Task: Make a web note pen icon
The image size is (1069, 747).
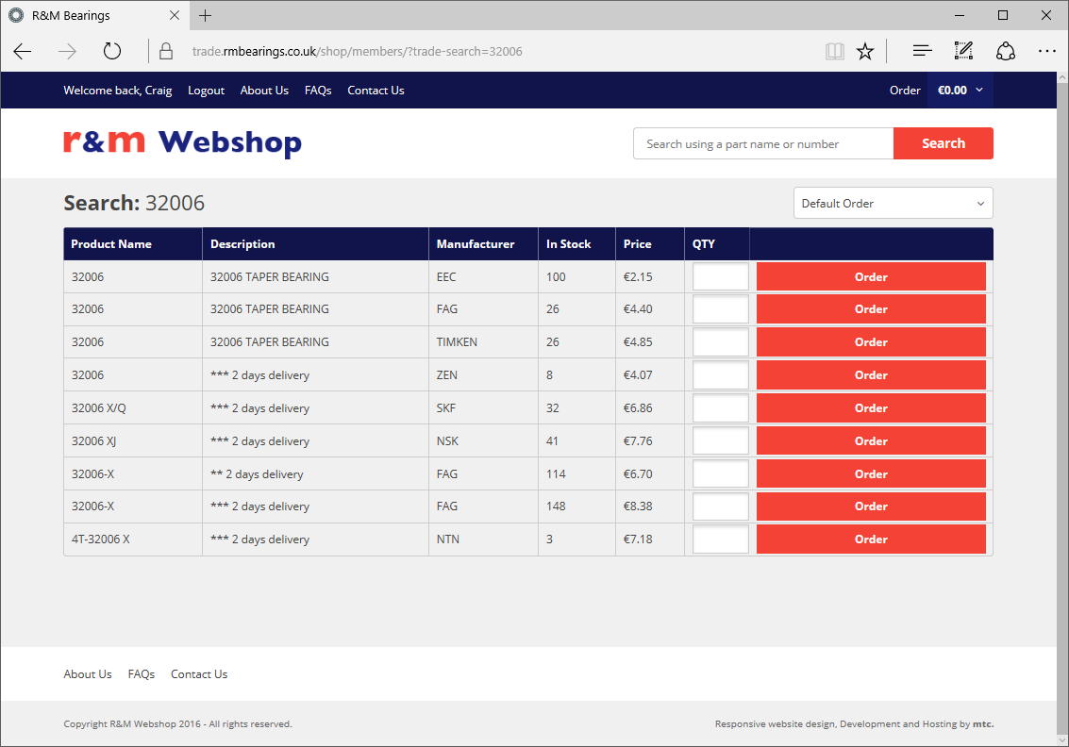Action: tap(963, 51)
